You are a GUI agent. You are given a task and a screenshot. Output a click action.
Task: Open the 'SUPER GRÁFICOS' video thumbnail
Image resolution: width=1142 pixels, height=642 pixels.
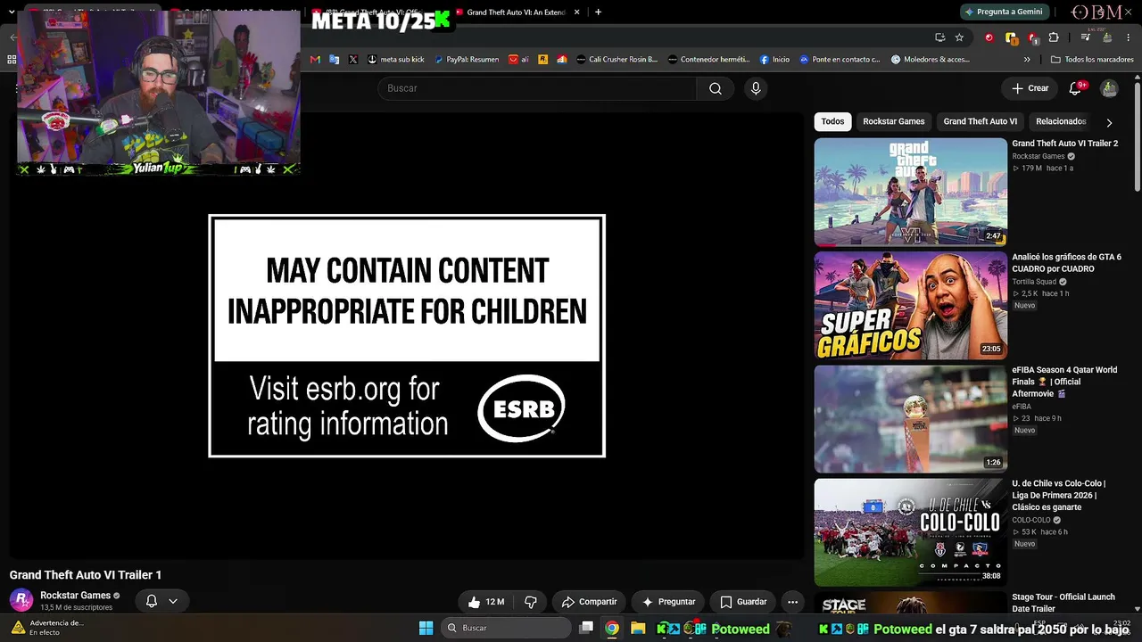tap(910, 306)
